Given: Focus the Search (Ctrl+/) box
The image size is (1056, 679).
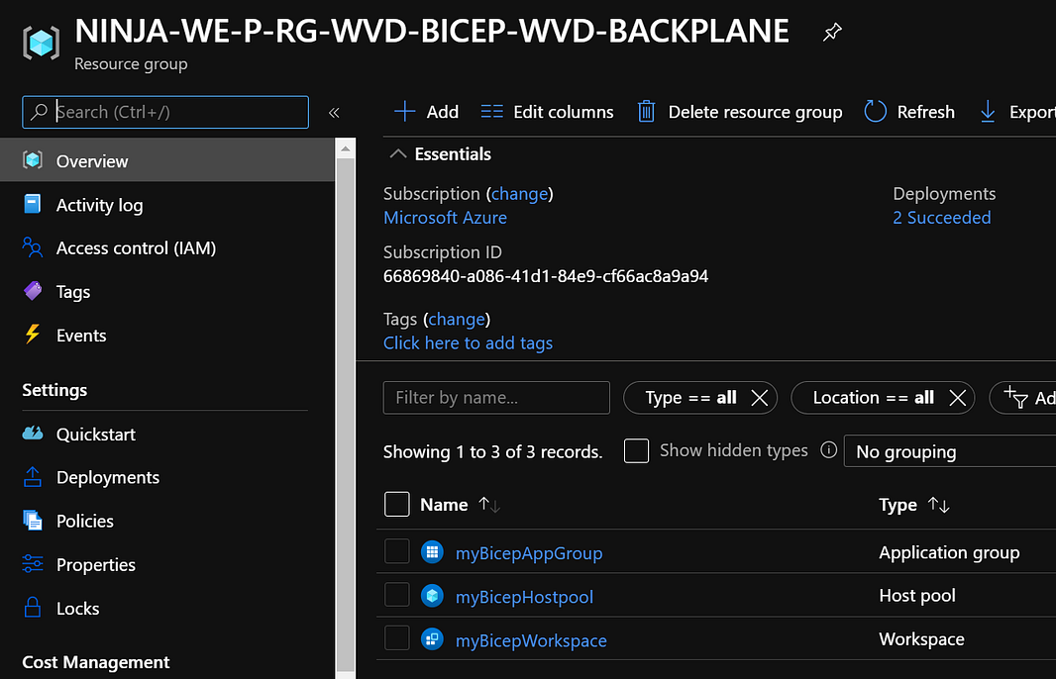Looking at the screenshot, I should tap(165, 112).
